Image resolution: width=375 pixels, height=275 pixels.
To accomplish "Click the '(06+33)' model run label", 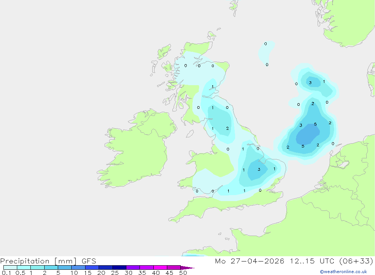I will coord(356,261).
